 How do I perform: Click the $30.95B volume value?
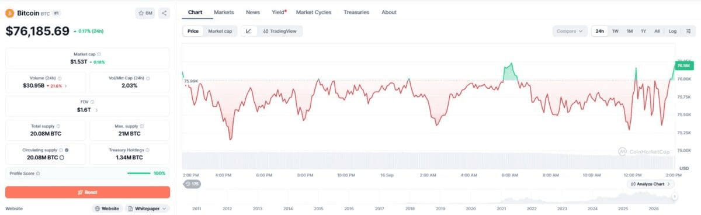point(33,85)
